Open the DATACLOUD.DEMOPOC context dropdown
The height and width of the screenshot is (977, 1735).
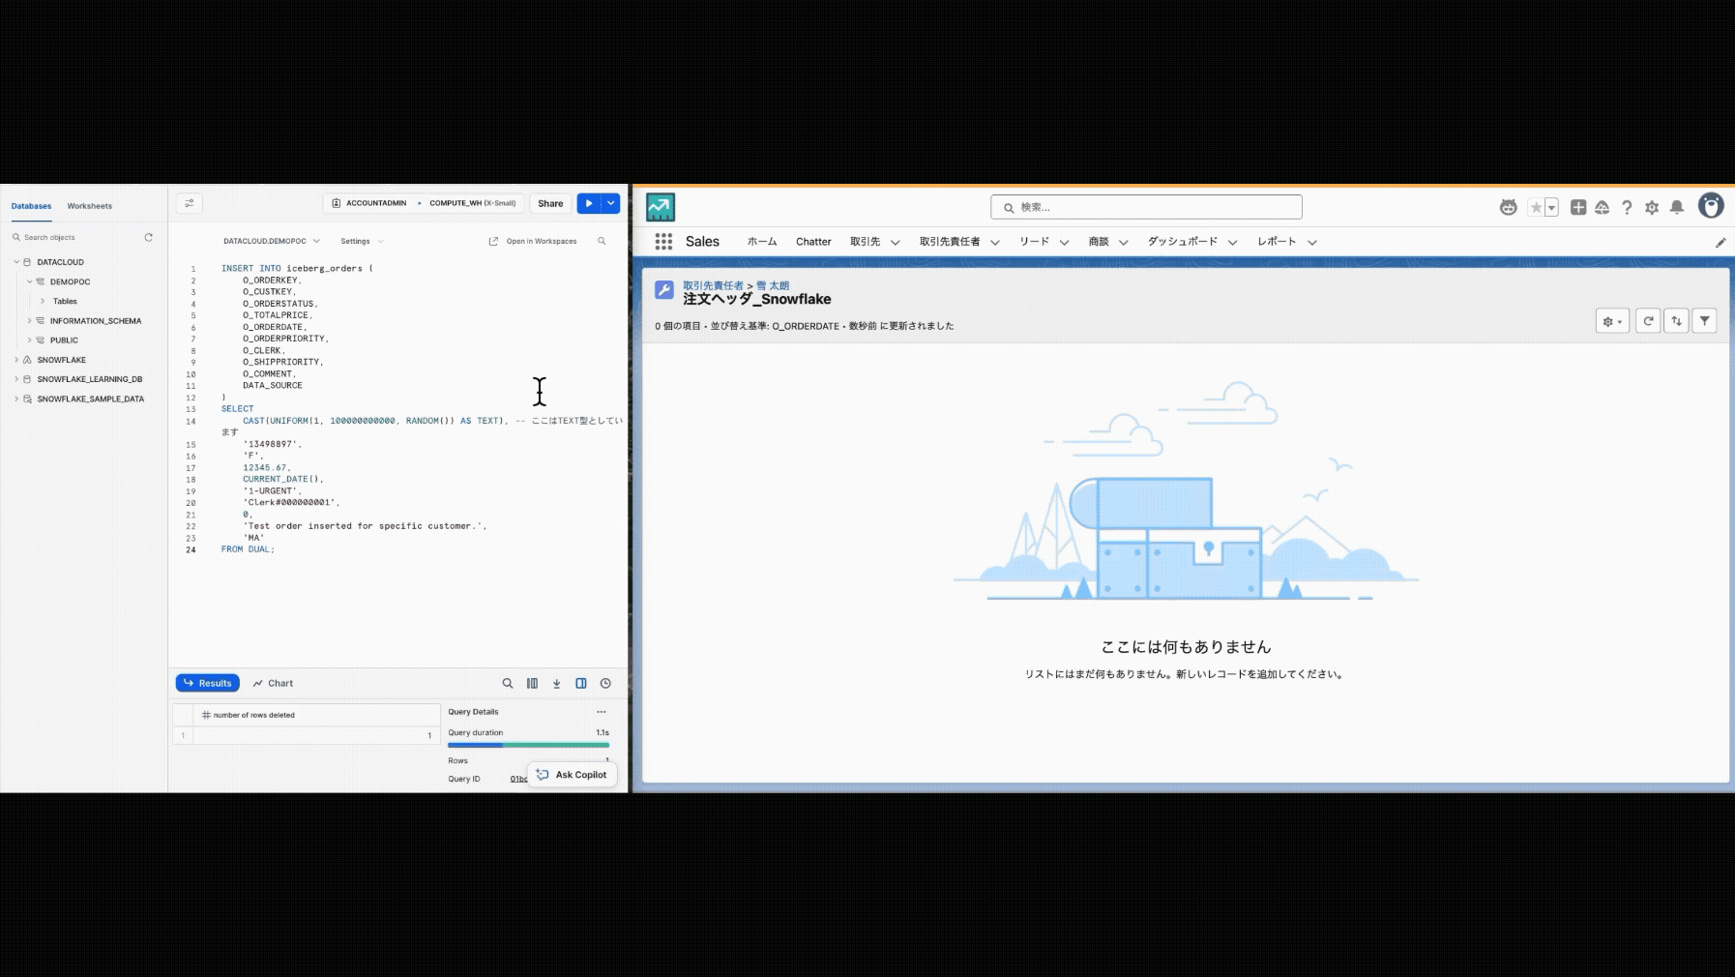pyautogui.click(x=272, y=241)
